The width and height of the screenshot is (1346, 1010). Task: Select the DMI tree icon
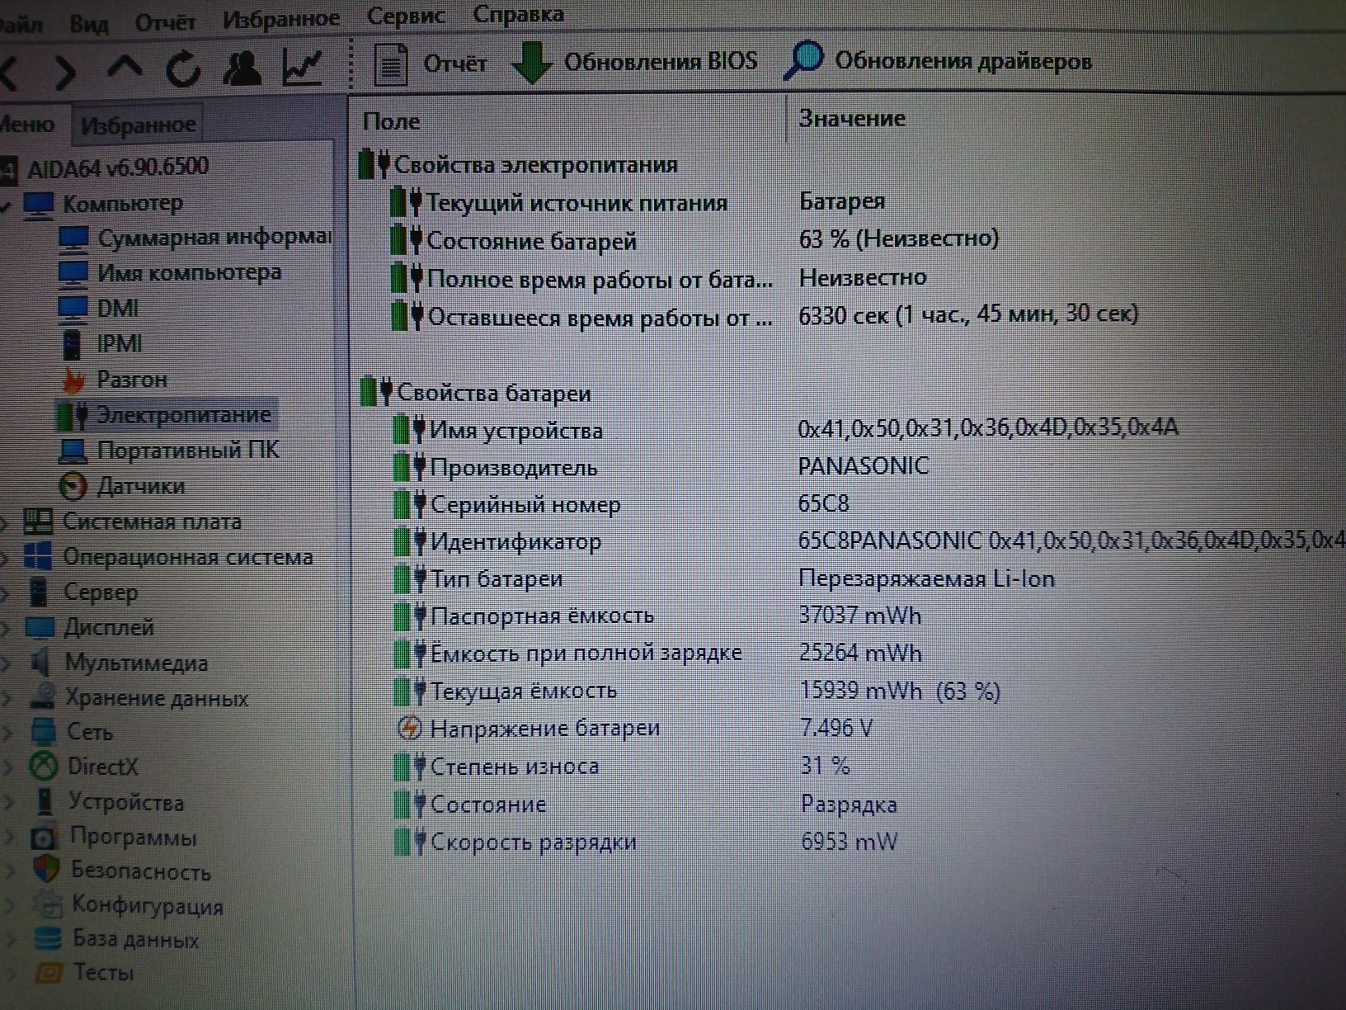73,309
